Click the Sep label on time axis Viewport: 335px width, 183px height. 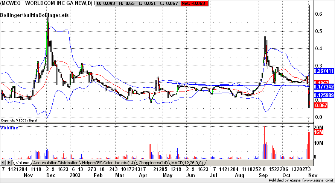click(x=263, y=175)
